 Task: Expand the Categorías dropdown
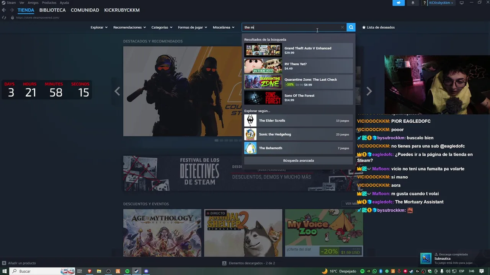[x=162, y=27]
